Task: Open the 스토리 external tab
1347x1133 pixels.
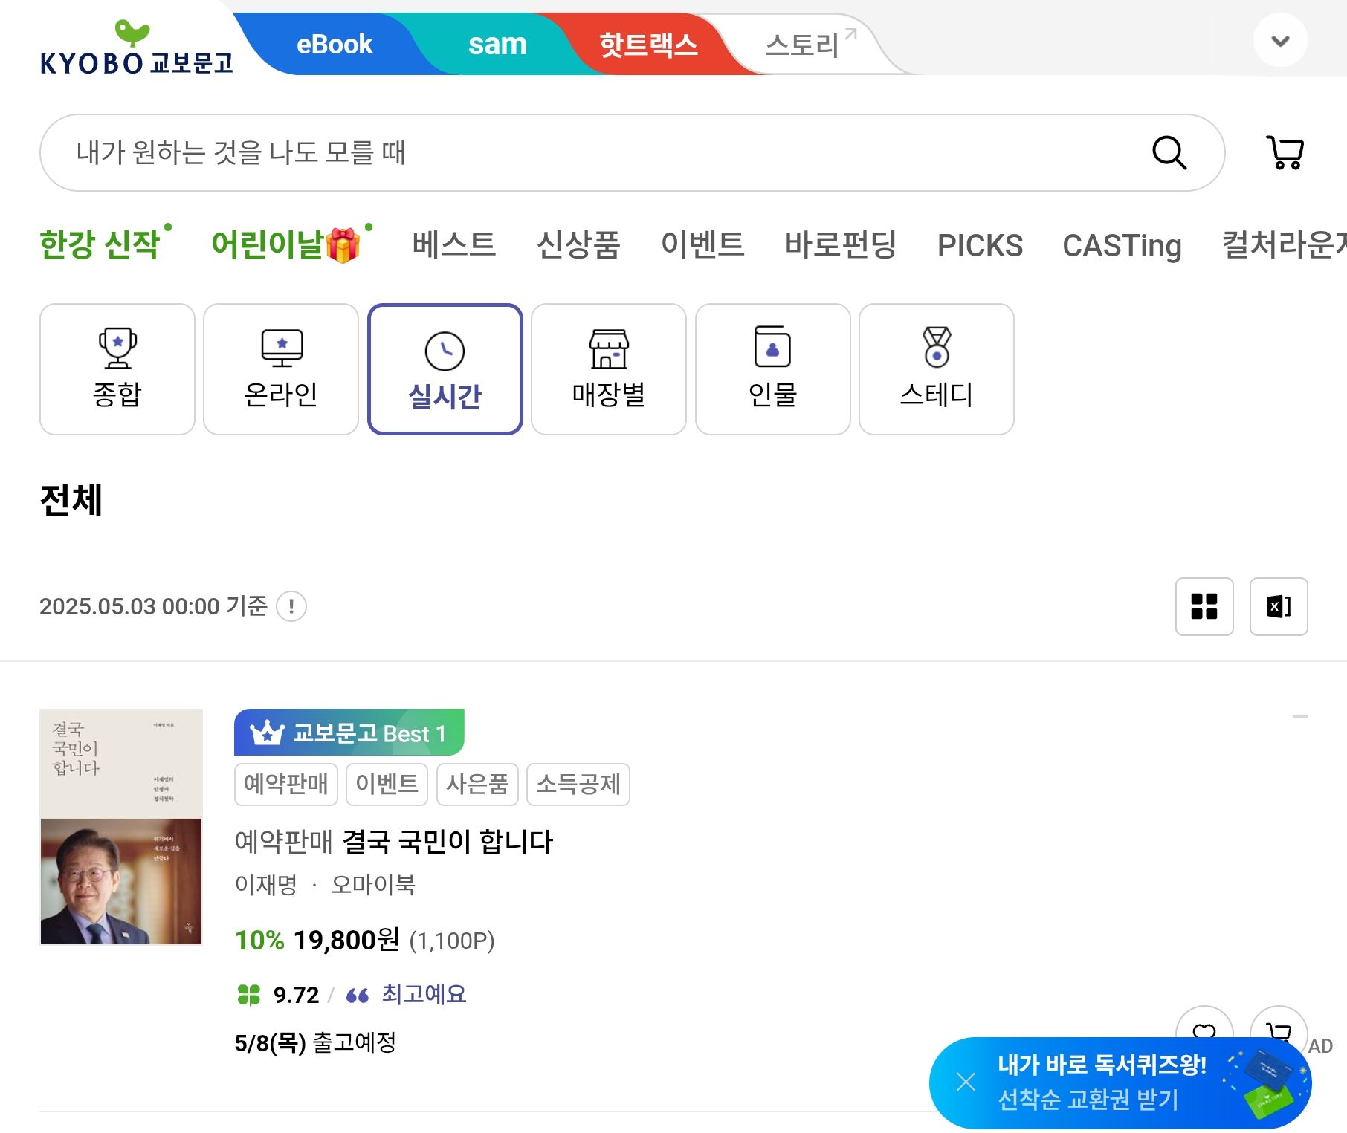Action: (x=810, y=45)
